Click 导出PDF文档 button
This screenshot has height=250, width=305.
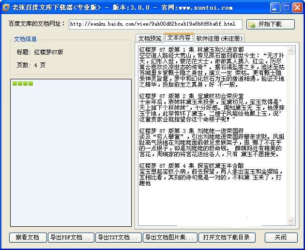71,237
